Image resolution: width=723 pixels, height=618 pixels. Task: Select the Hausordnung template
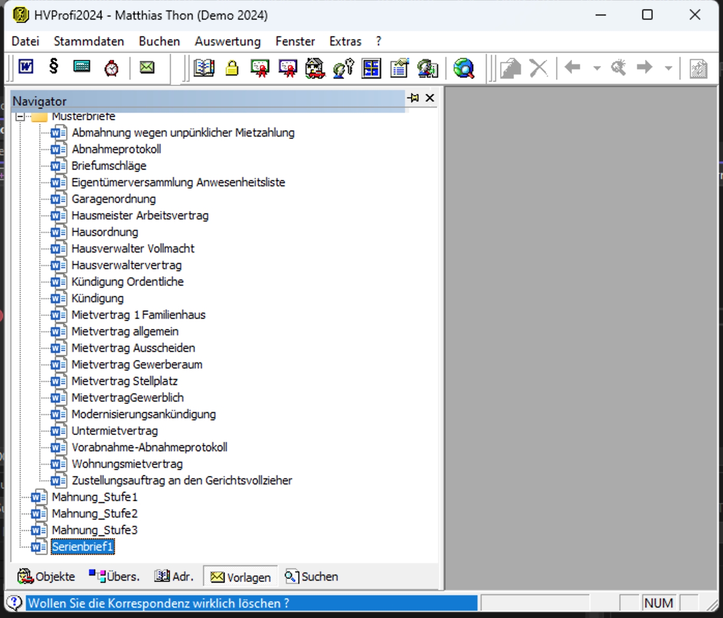tap(105, 232)
